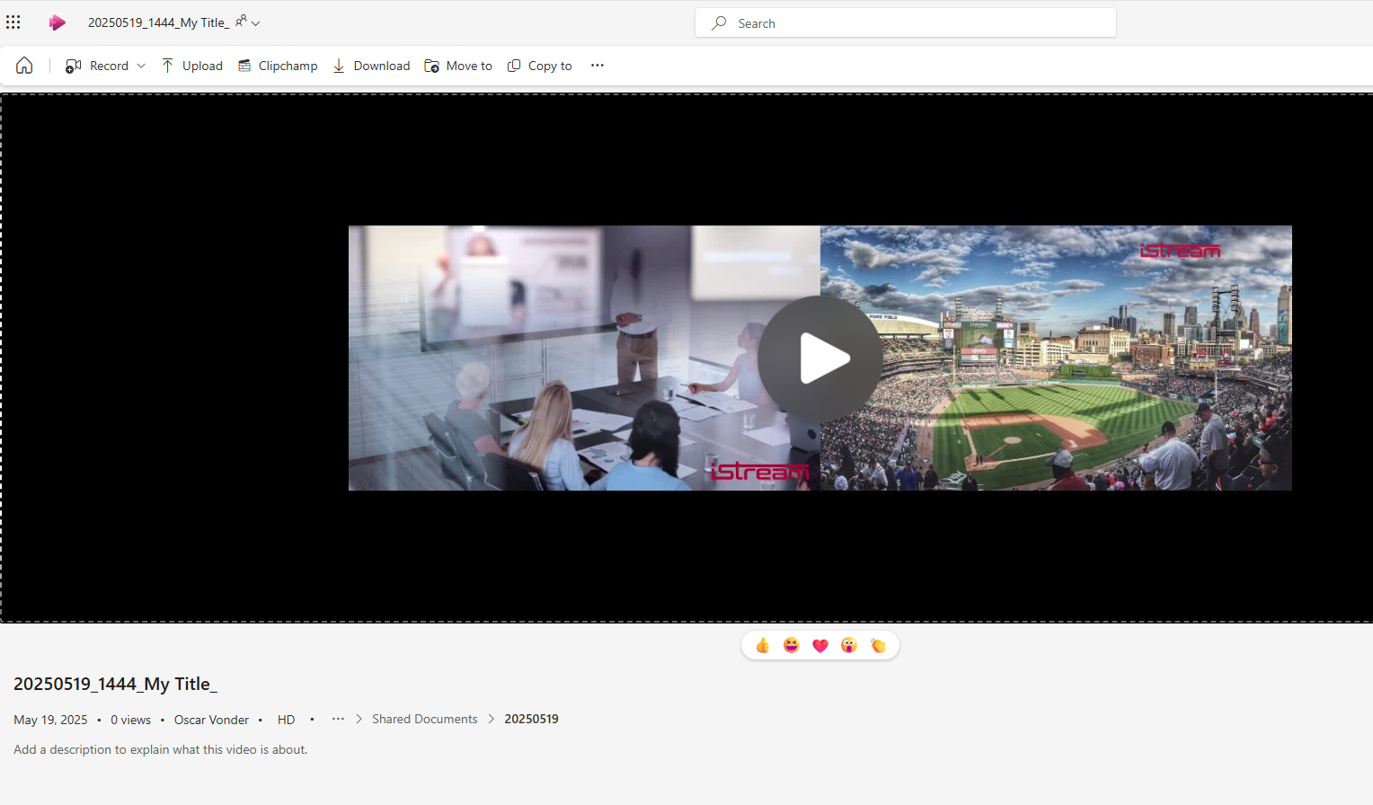This screenshot has width=1373, height=805.
Task: Click the Stream logo icon
Action: pos(58,22)
